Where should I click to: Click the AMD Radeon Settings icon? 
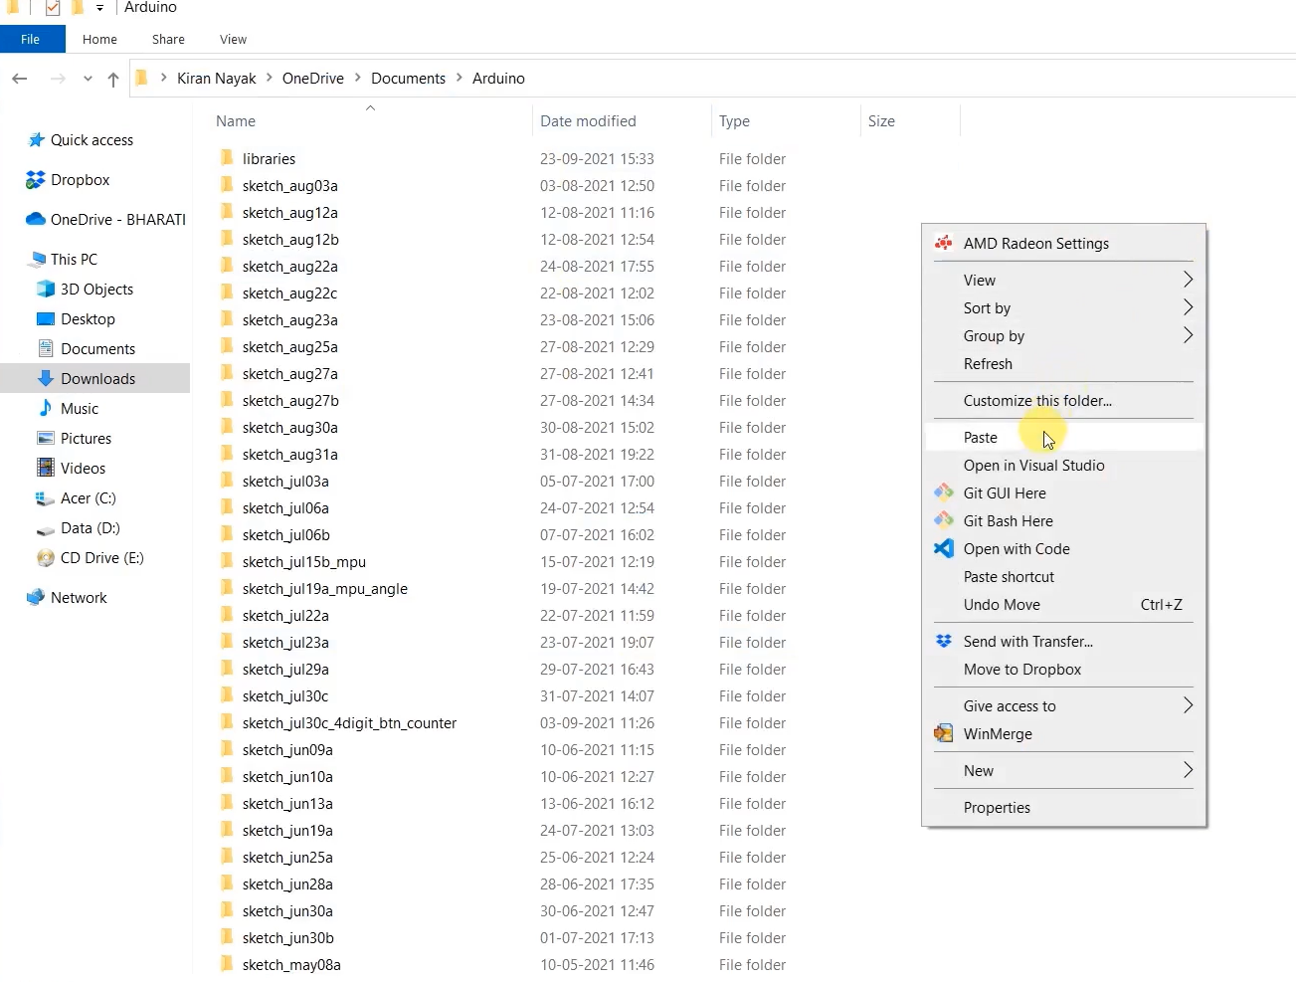(x=943, y=243)
